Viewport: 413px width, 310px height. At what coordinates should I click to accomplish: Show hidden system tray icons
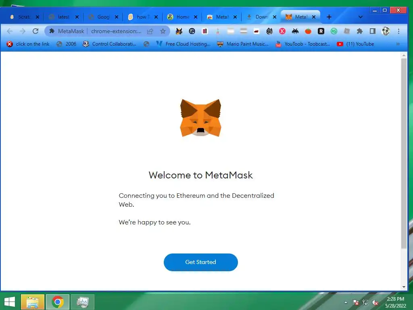tap(346, 302)
